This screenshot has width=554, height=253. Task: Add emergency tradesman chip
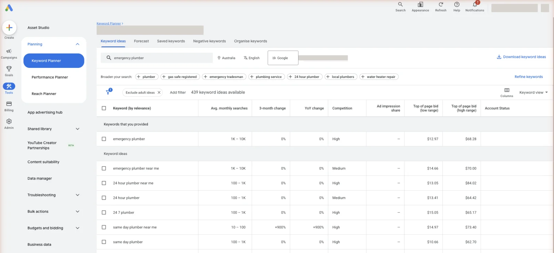pos(224,77)
